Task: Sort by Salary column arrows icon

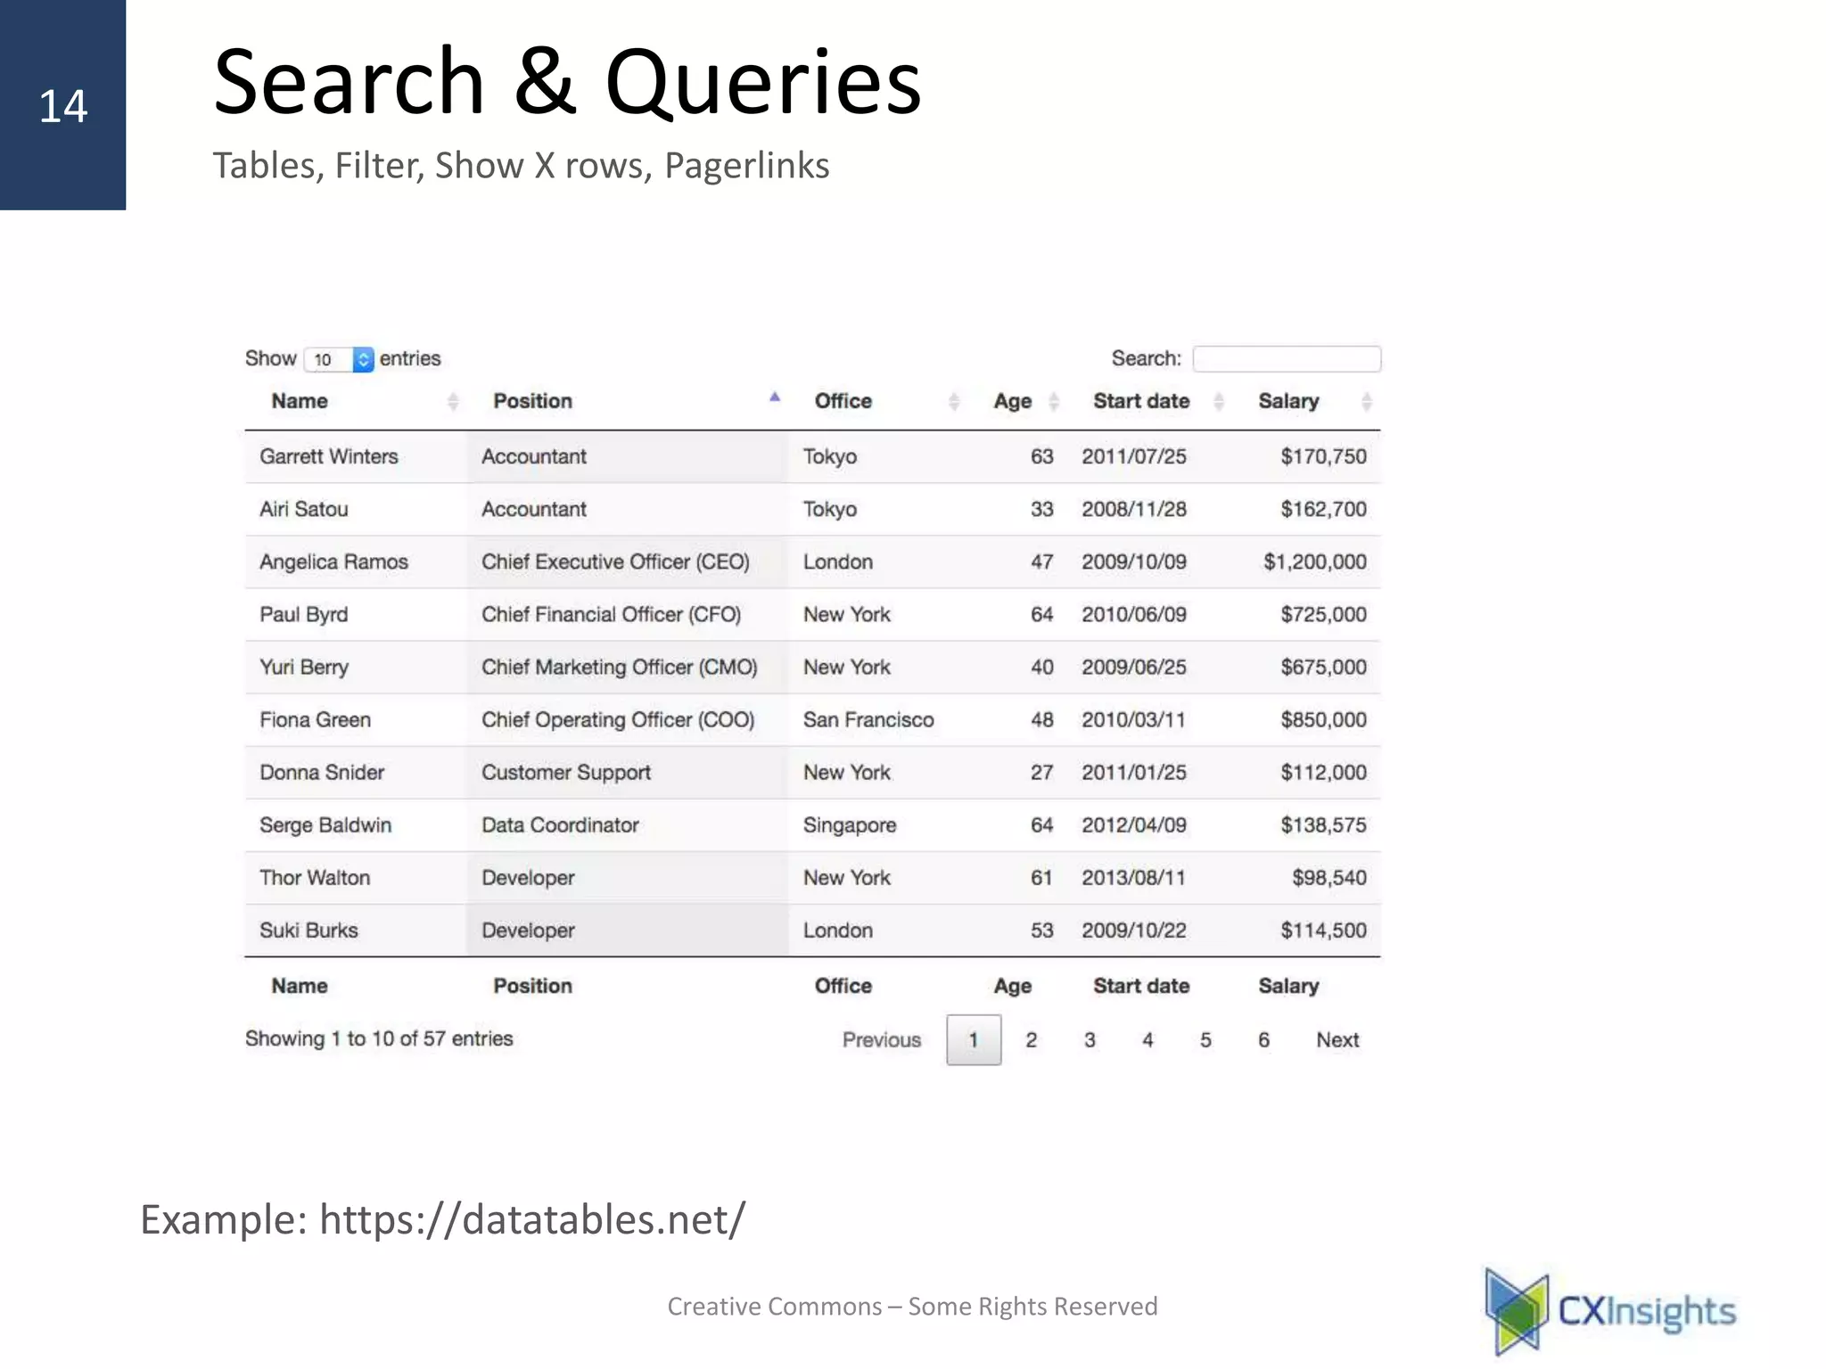Action: 1367,402
